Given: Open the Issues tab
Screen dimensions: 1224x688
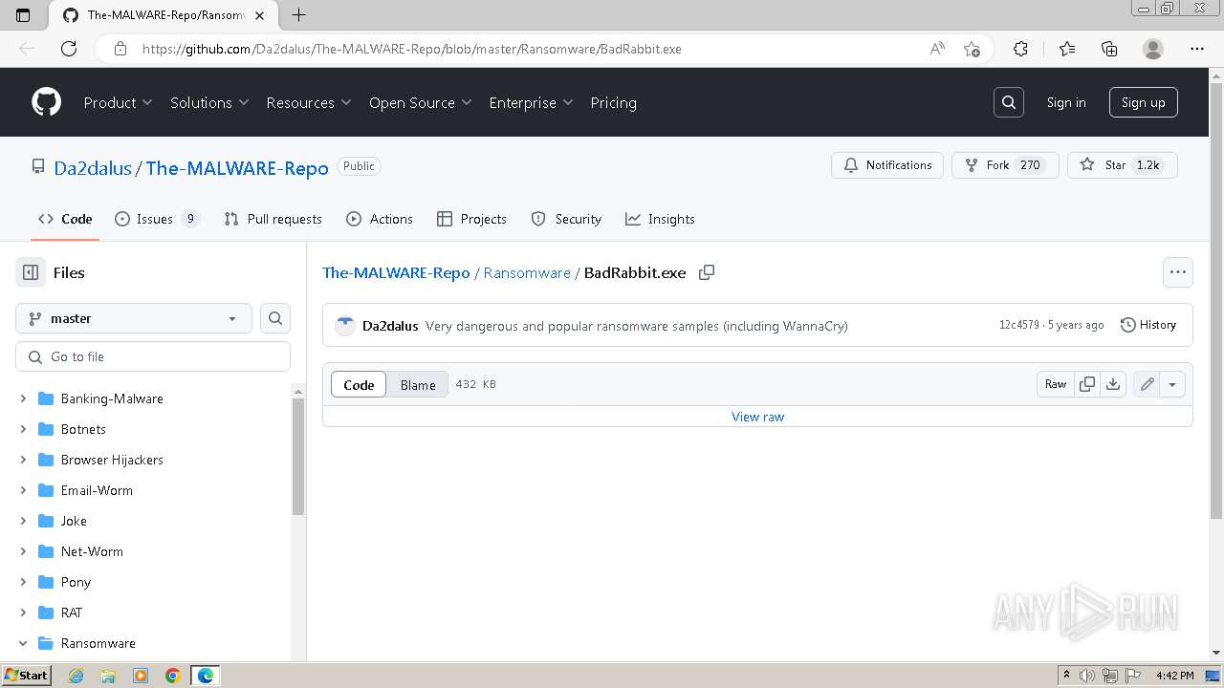Looking at the screenshot, I should (x=157, y=219).
